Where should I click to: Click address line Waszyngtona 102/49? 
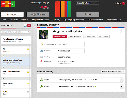[66, 61]
